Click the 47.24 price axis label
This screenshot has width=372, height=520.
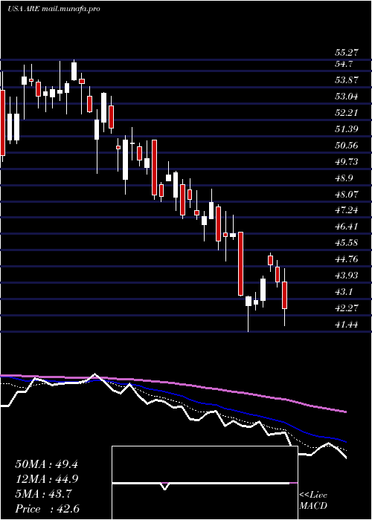tap(347, 210)
